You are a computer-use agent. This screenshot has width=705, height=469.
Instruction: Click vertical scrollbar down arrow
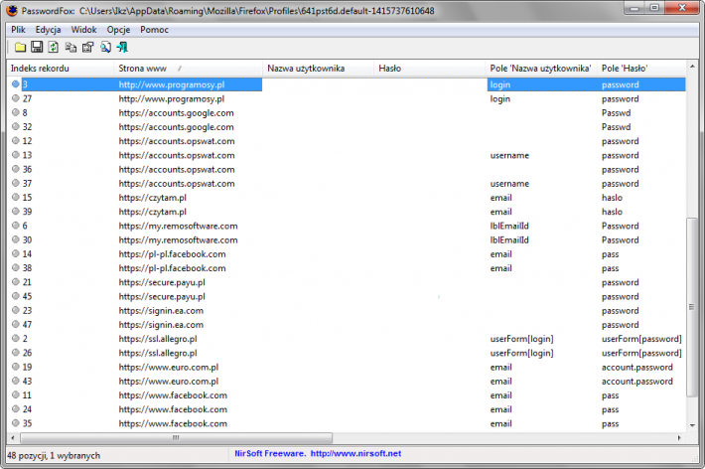pos(692,425)
